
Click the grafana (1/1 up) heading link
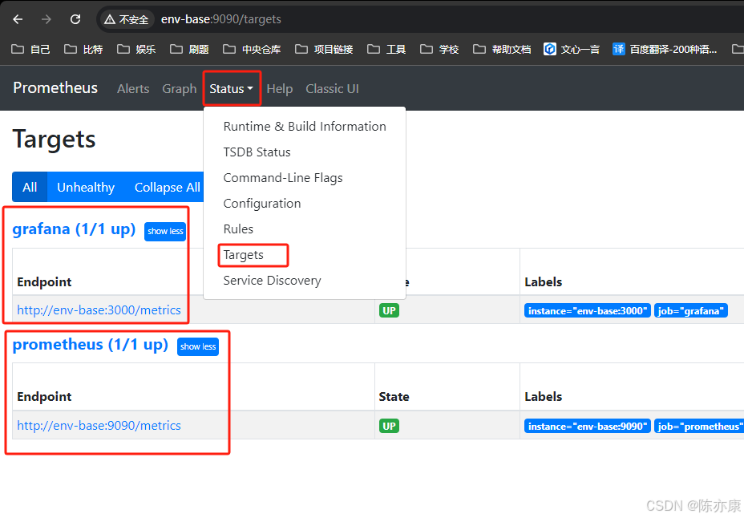coord(74,229)
